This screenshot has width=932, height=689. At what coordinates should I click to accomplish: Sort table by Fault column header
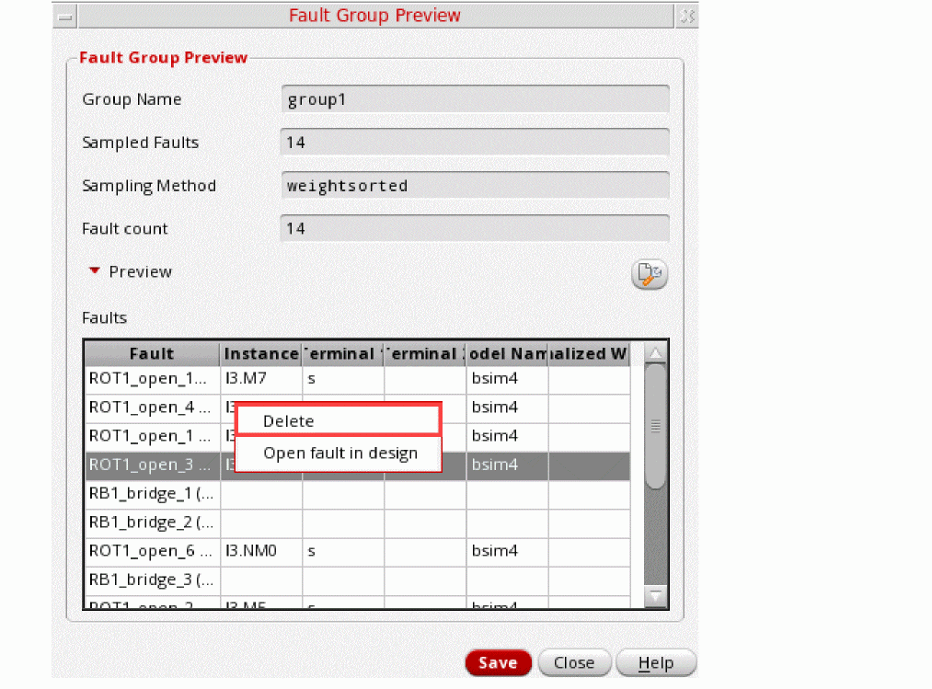152,354
